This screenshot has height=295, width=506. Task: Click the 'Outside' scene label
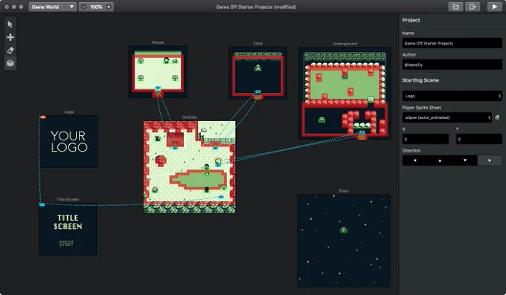pyautogui.click(x=190, y=117)
